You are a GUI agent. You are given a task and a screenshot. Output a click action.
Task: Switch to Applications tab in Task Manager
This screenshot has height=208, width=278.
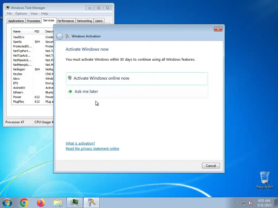[x=16, y=21]
